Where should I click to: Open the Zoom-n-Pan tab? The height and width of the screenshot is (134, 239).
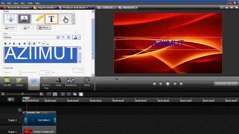click(46, 83)
